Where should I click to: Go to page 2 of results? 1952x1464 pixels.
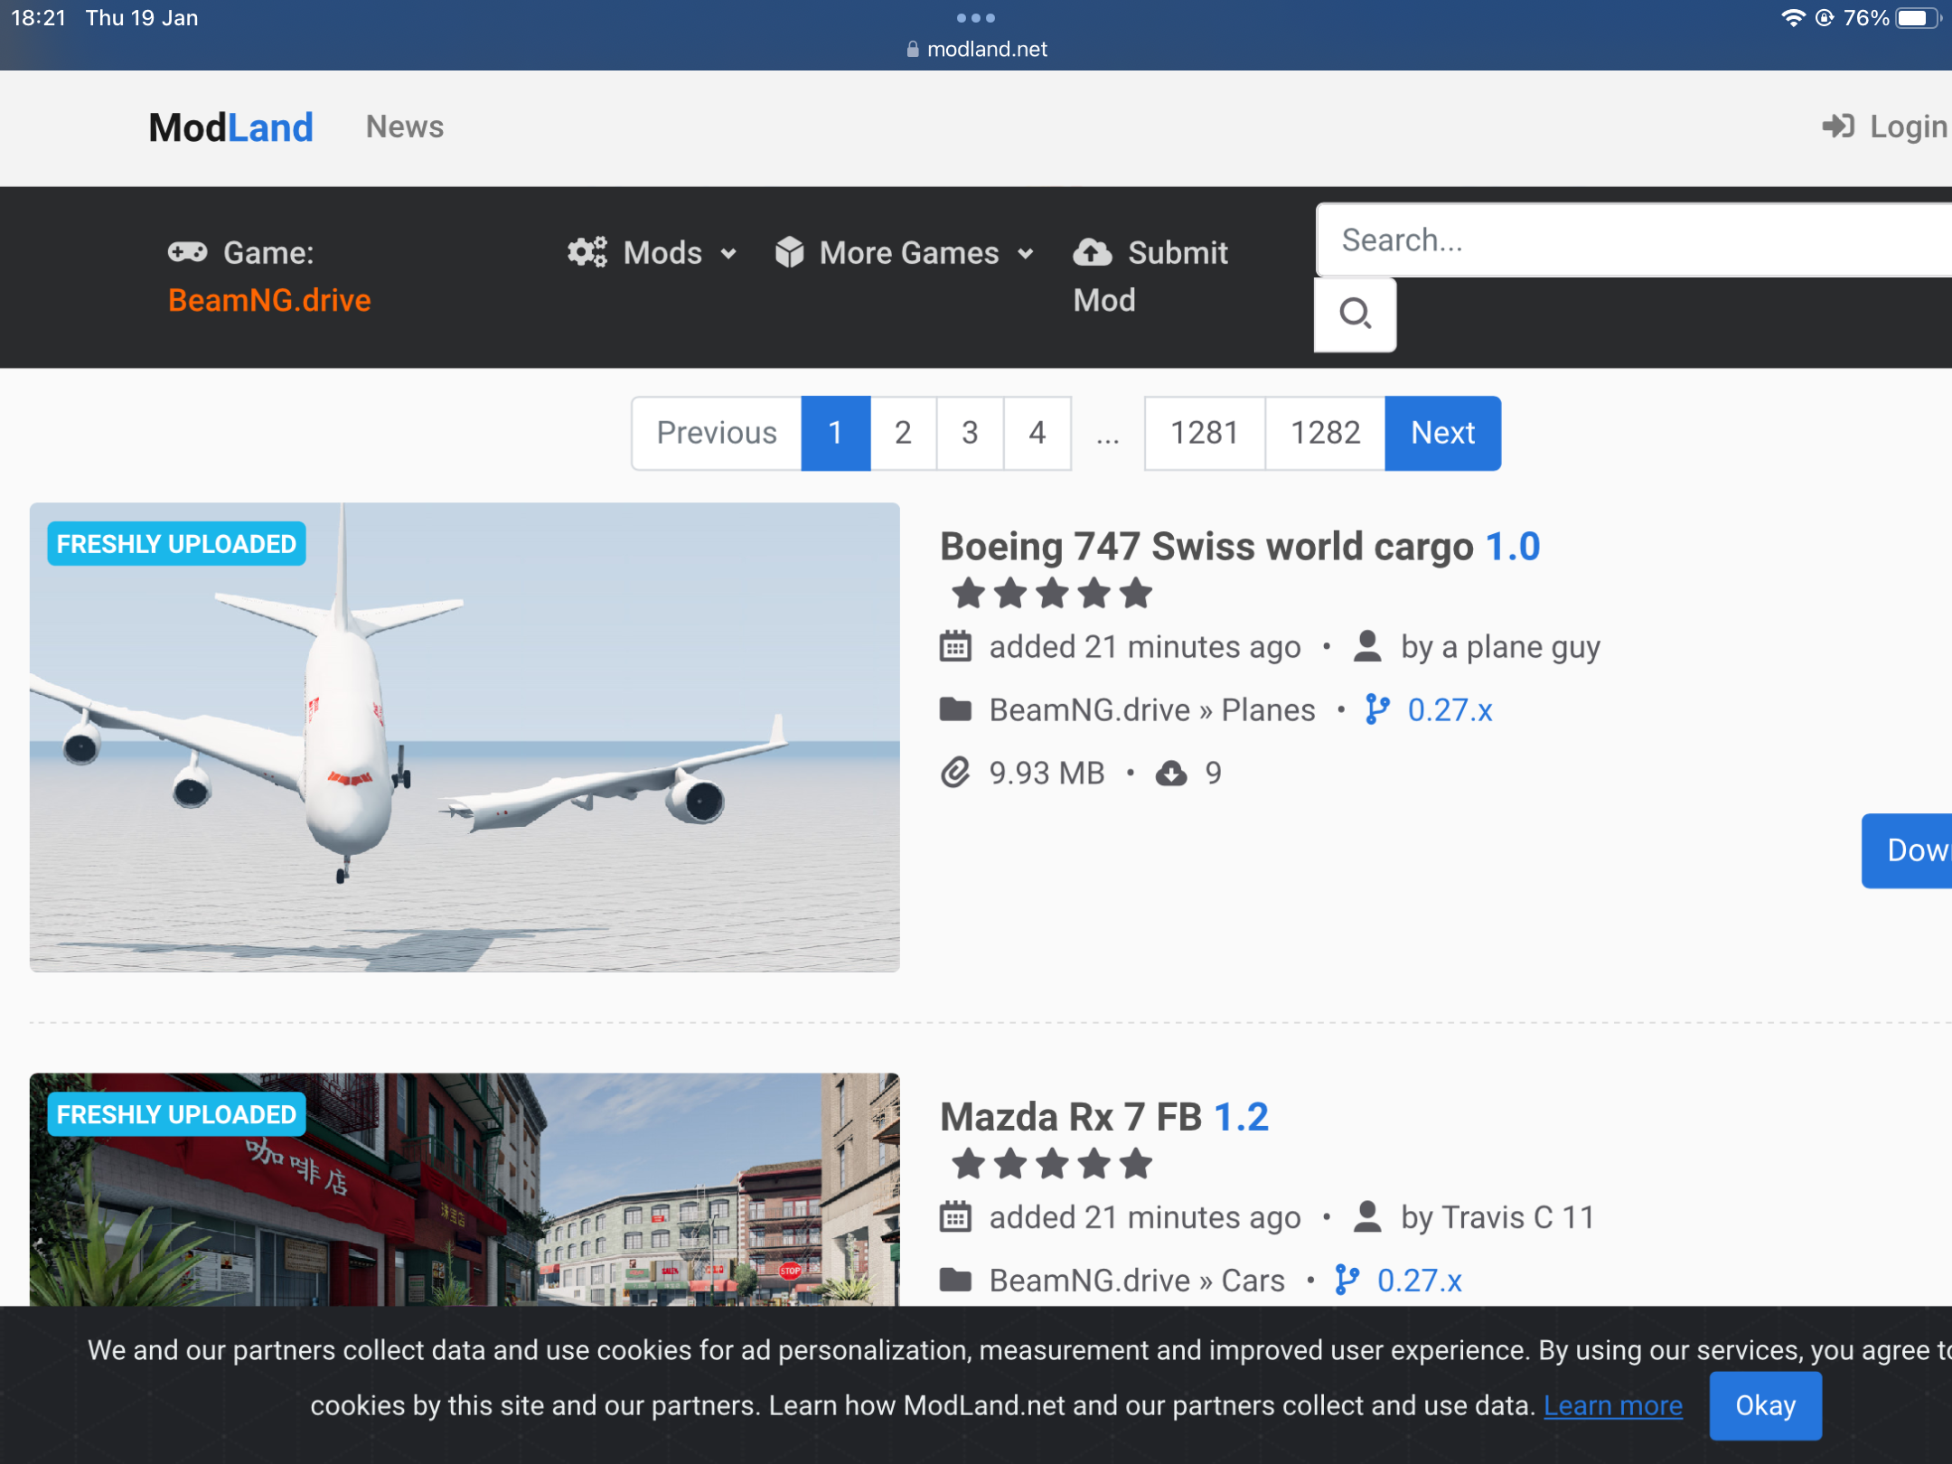pyautogui.click(x=902, y=433)
